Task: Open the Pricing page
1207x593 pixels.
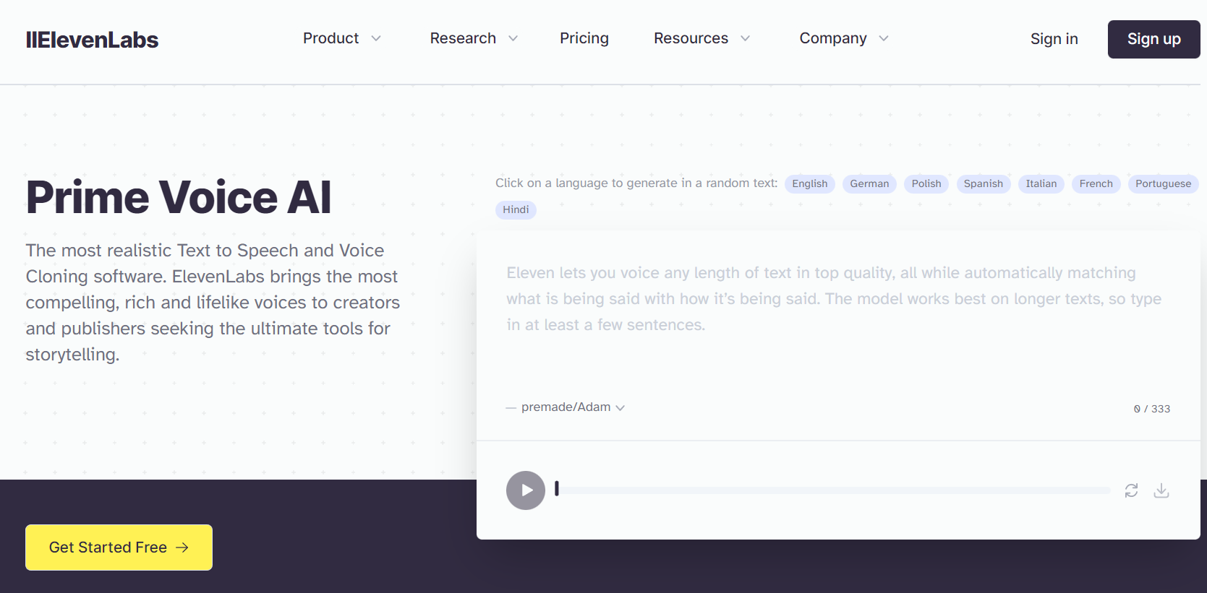Action: pyautogui.click(x=584, y=38)
